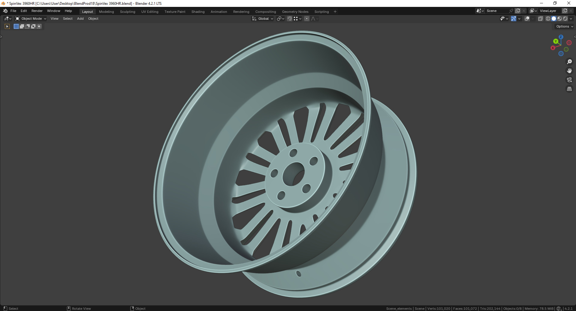Screen dimensions: 576x311
Task: Switch to the Rendering workspace tab
Action: (241, 12)
